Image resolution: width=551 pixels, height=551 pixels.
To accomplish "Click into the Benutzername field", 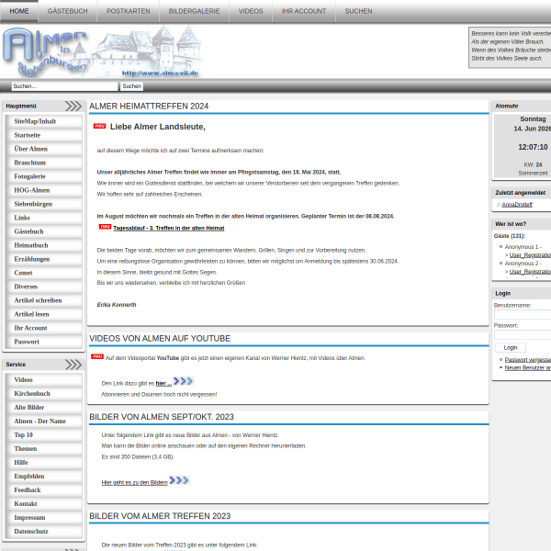I will tap(523, 314).
